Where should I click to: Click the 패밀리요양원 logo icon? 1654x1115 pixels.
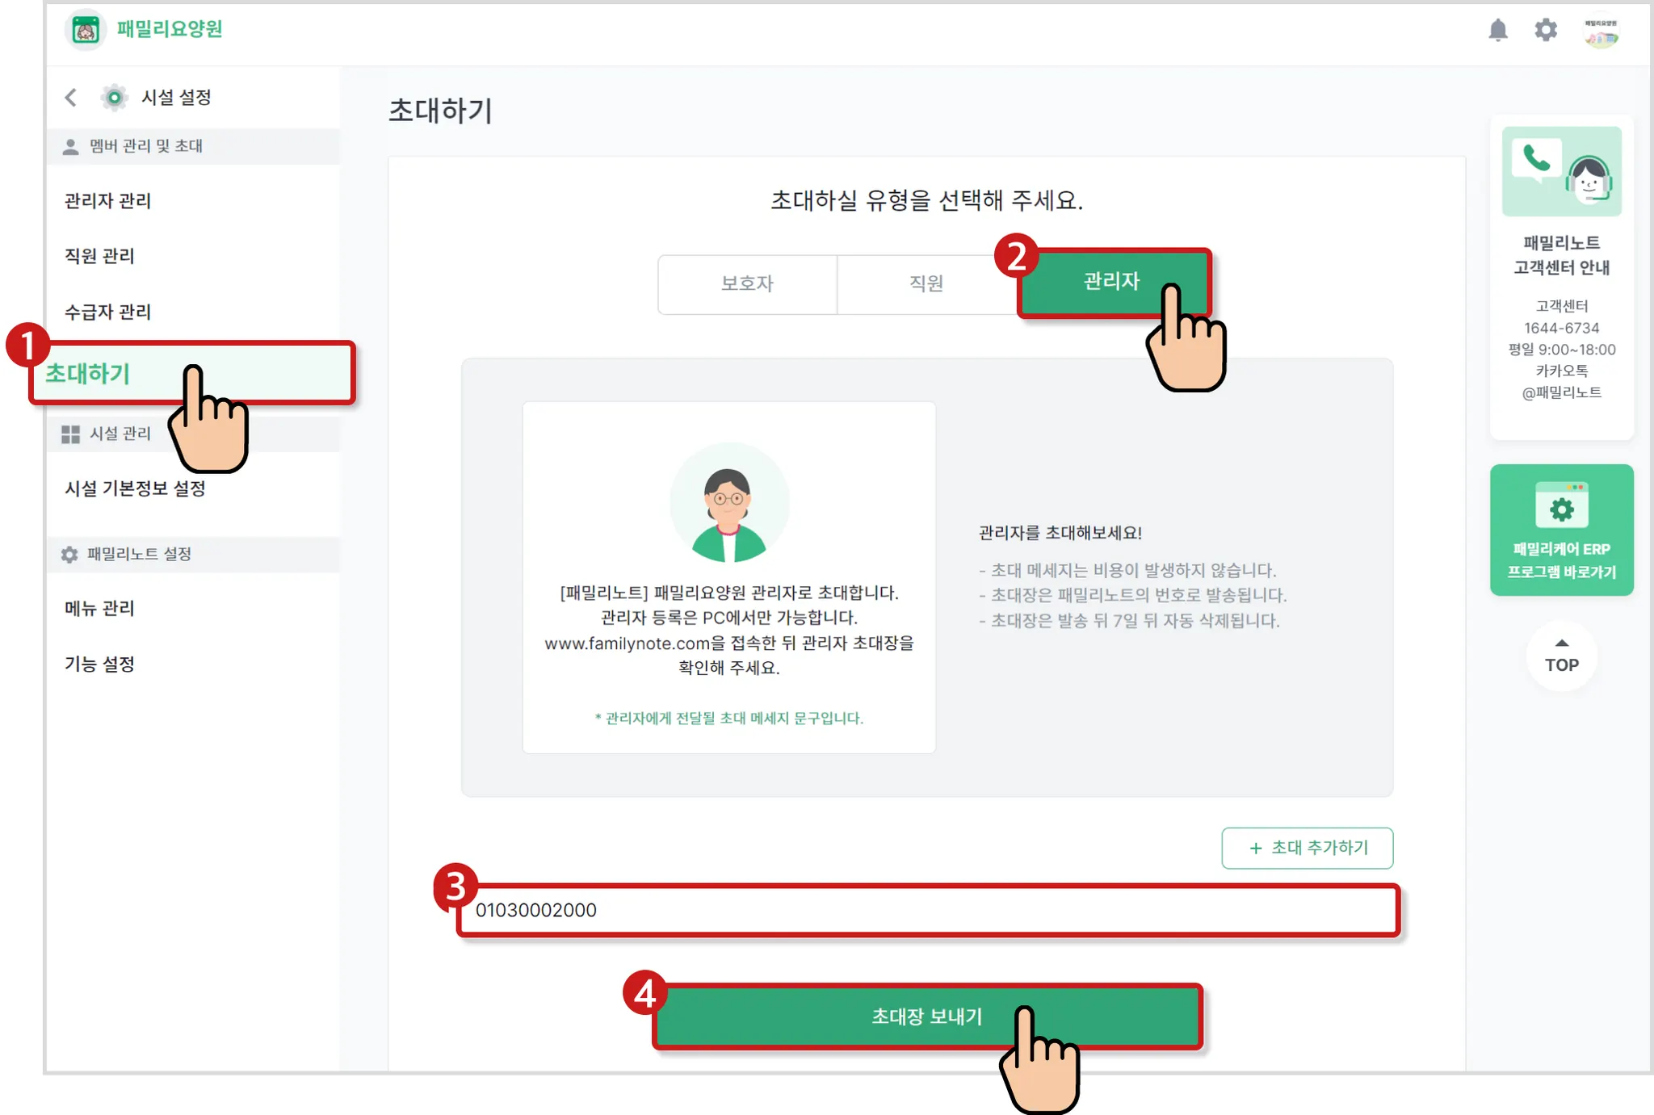pos(86,31)
